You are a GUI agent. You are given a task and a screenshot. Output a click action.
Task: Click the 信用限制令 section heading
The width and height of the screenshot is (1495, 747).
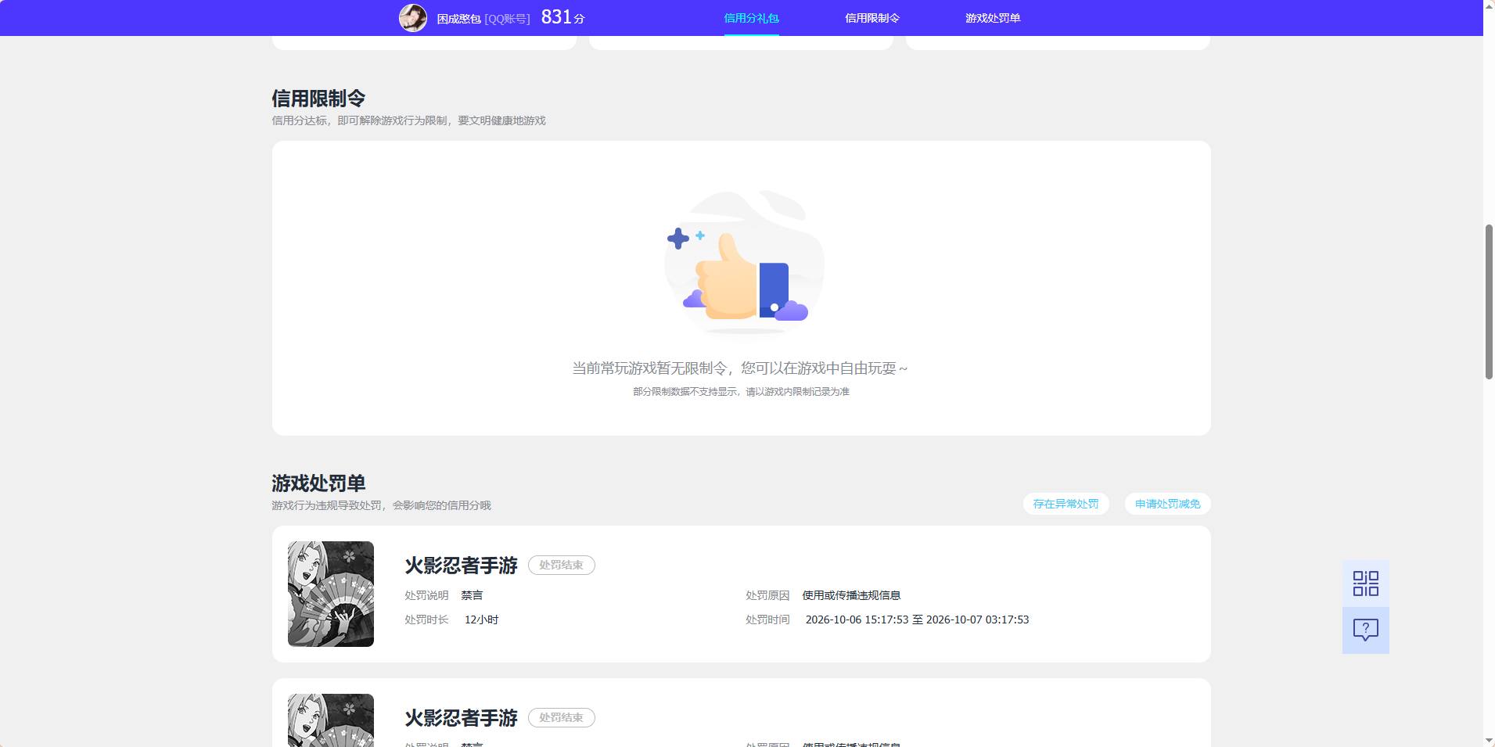(x=318, y=99)
